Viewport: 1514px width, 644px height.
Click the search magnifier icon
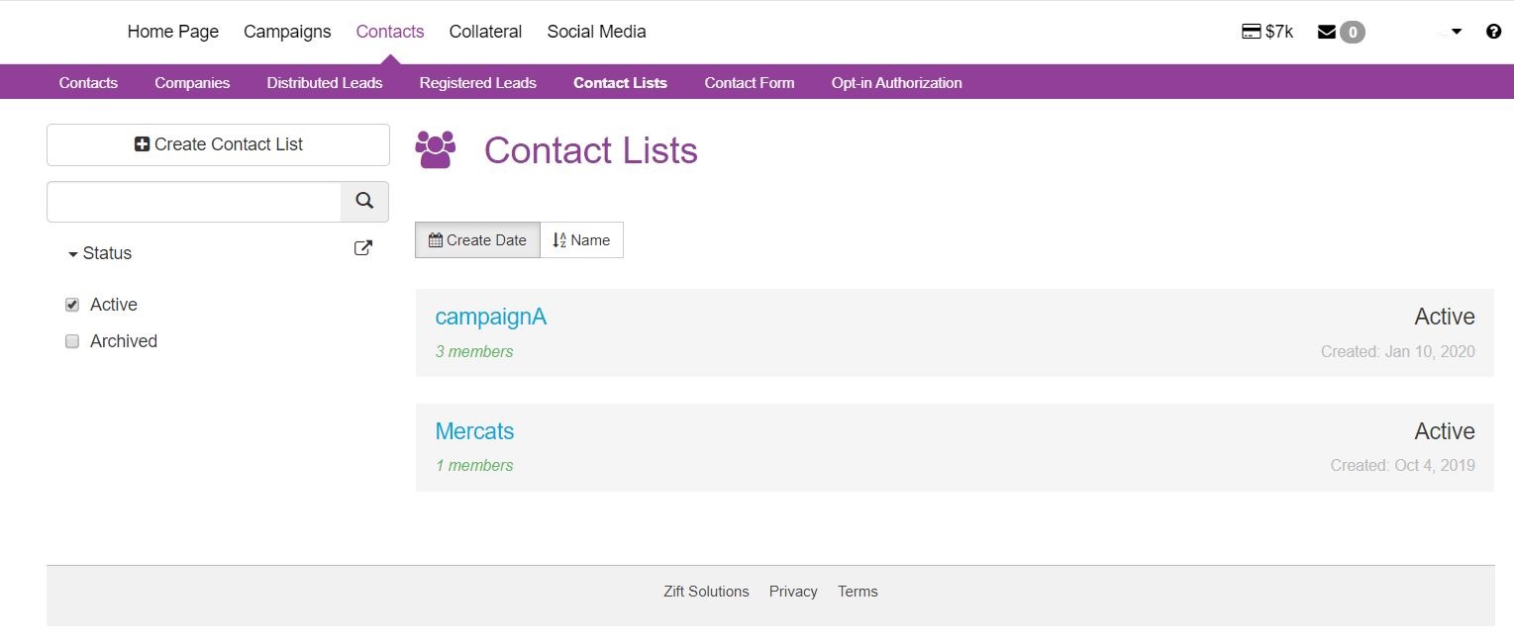[x=363, y=201]
